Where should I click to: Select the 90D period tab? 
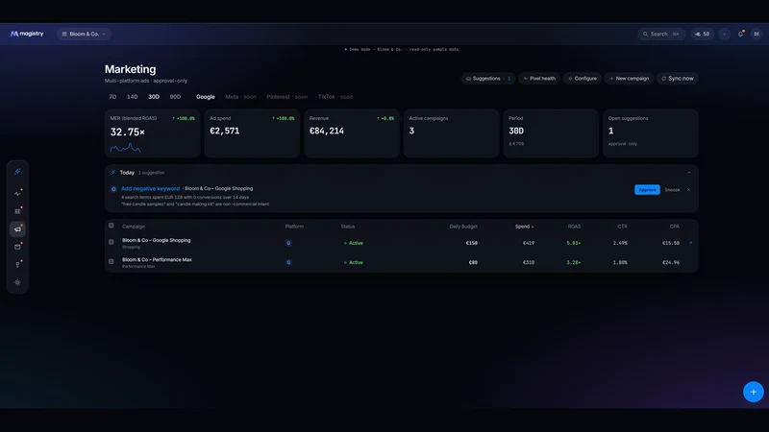(x=175, y=97)
